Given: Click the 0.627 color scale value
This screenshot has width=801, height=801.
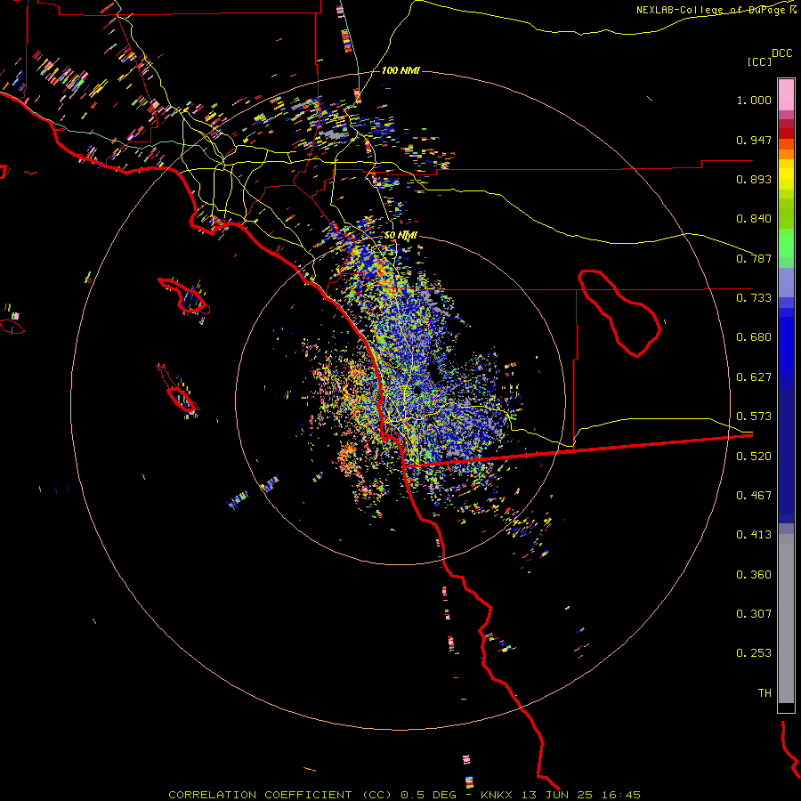Looking at the screenshot, I should tap(754, 377).
